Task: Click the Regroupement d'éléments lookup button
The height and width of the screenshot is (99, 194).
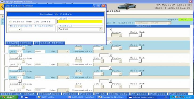Action: click(x=20, y=30)
